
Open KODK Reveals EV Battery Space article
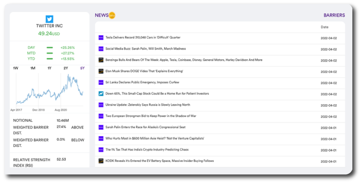click(160, 161)
